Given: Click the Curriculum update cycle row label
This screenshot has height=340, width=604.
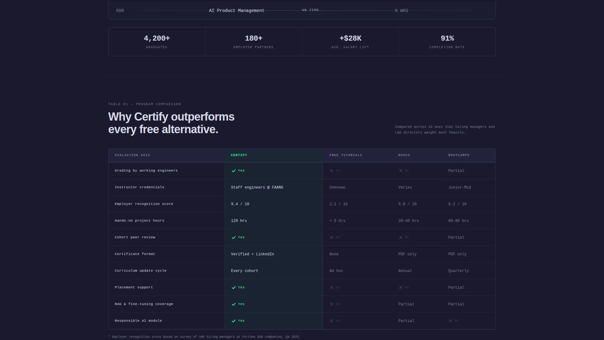Looking at the screenshot, I should (x=141, y=271).
